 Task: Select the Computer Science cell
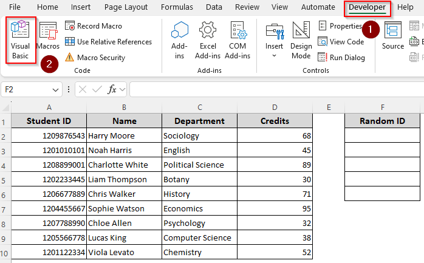tap(200, 237)
